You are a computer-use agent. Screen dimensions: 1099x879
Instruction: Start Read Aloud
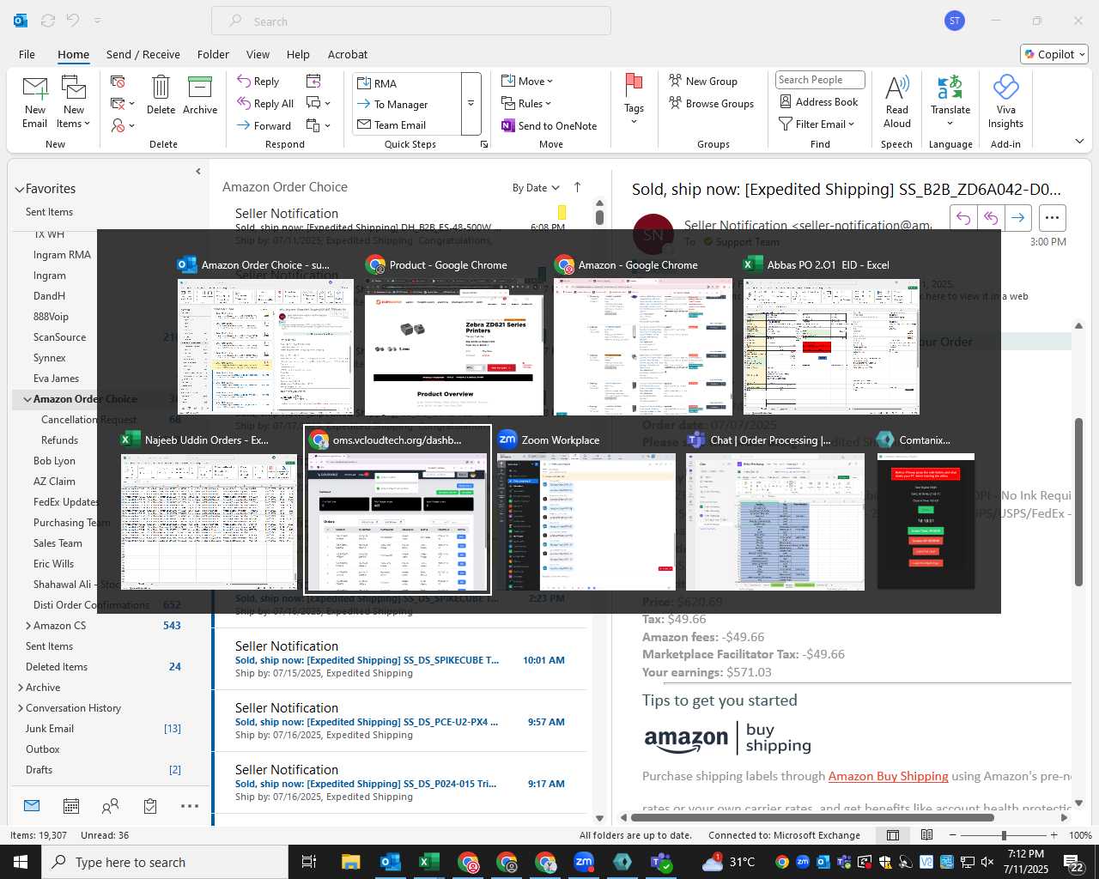[x=896, y=101]
